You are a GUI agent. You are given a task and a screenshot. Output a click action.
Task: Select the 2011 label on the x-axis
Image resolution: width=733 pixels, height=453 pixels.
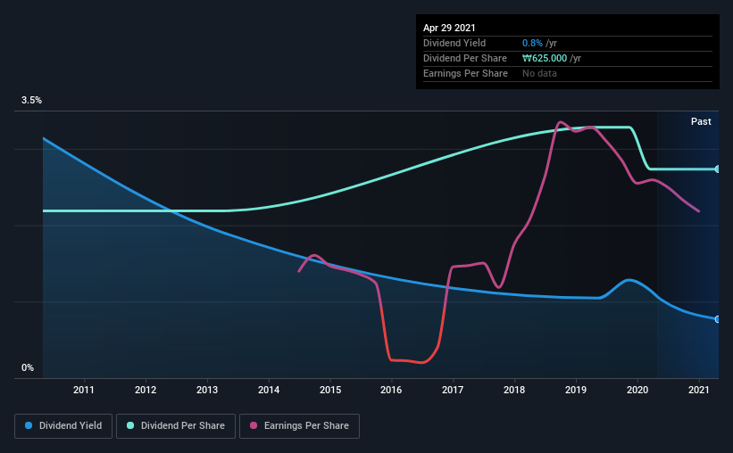(84, 390)
